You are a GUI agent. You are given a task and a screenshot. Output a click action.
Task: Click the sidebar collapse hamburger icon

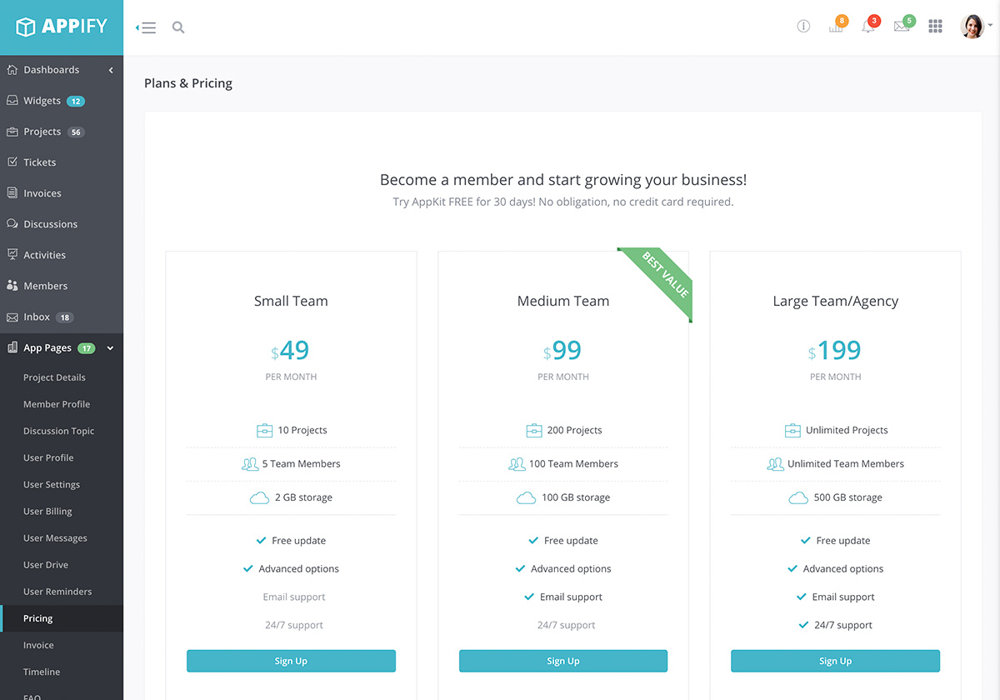pos(147,27)
